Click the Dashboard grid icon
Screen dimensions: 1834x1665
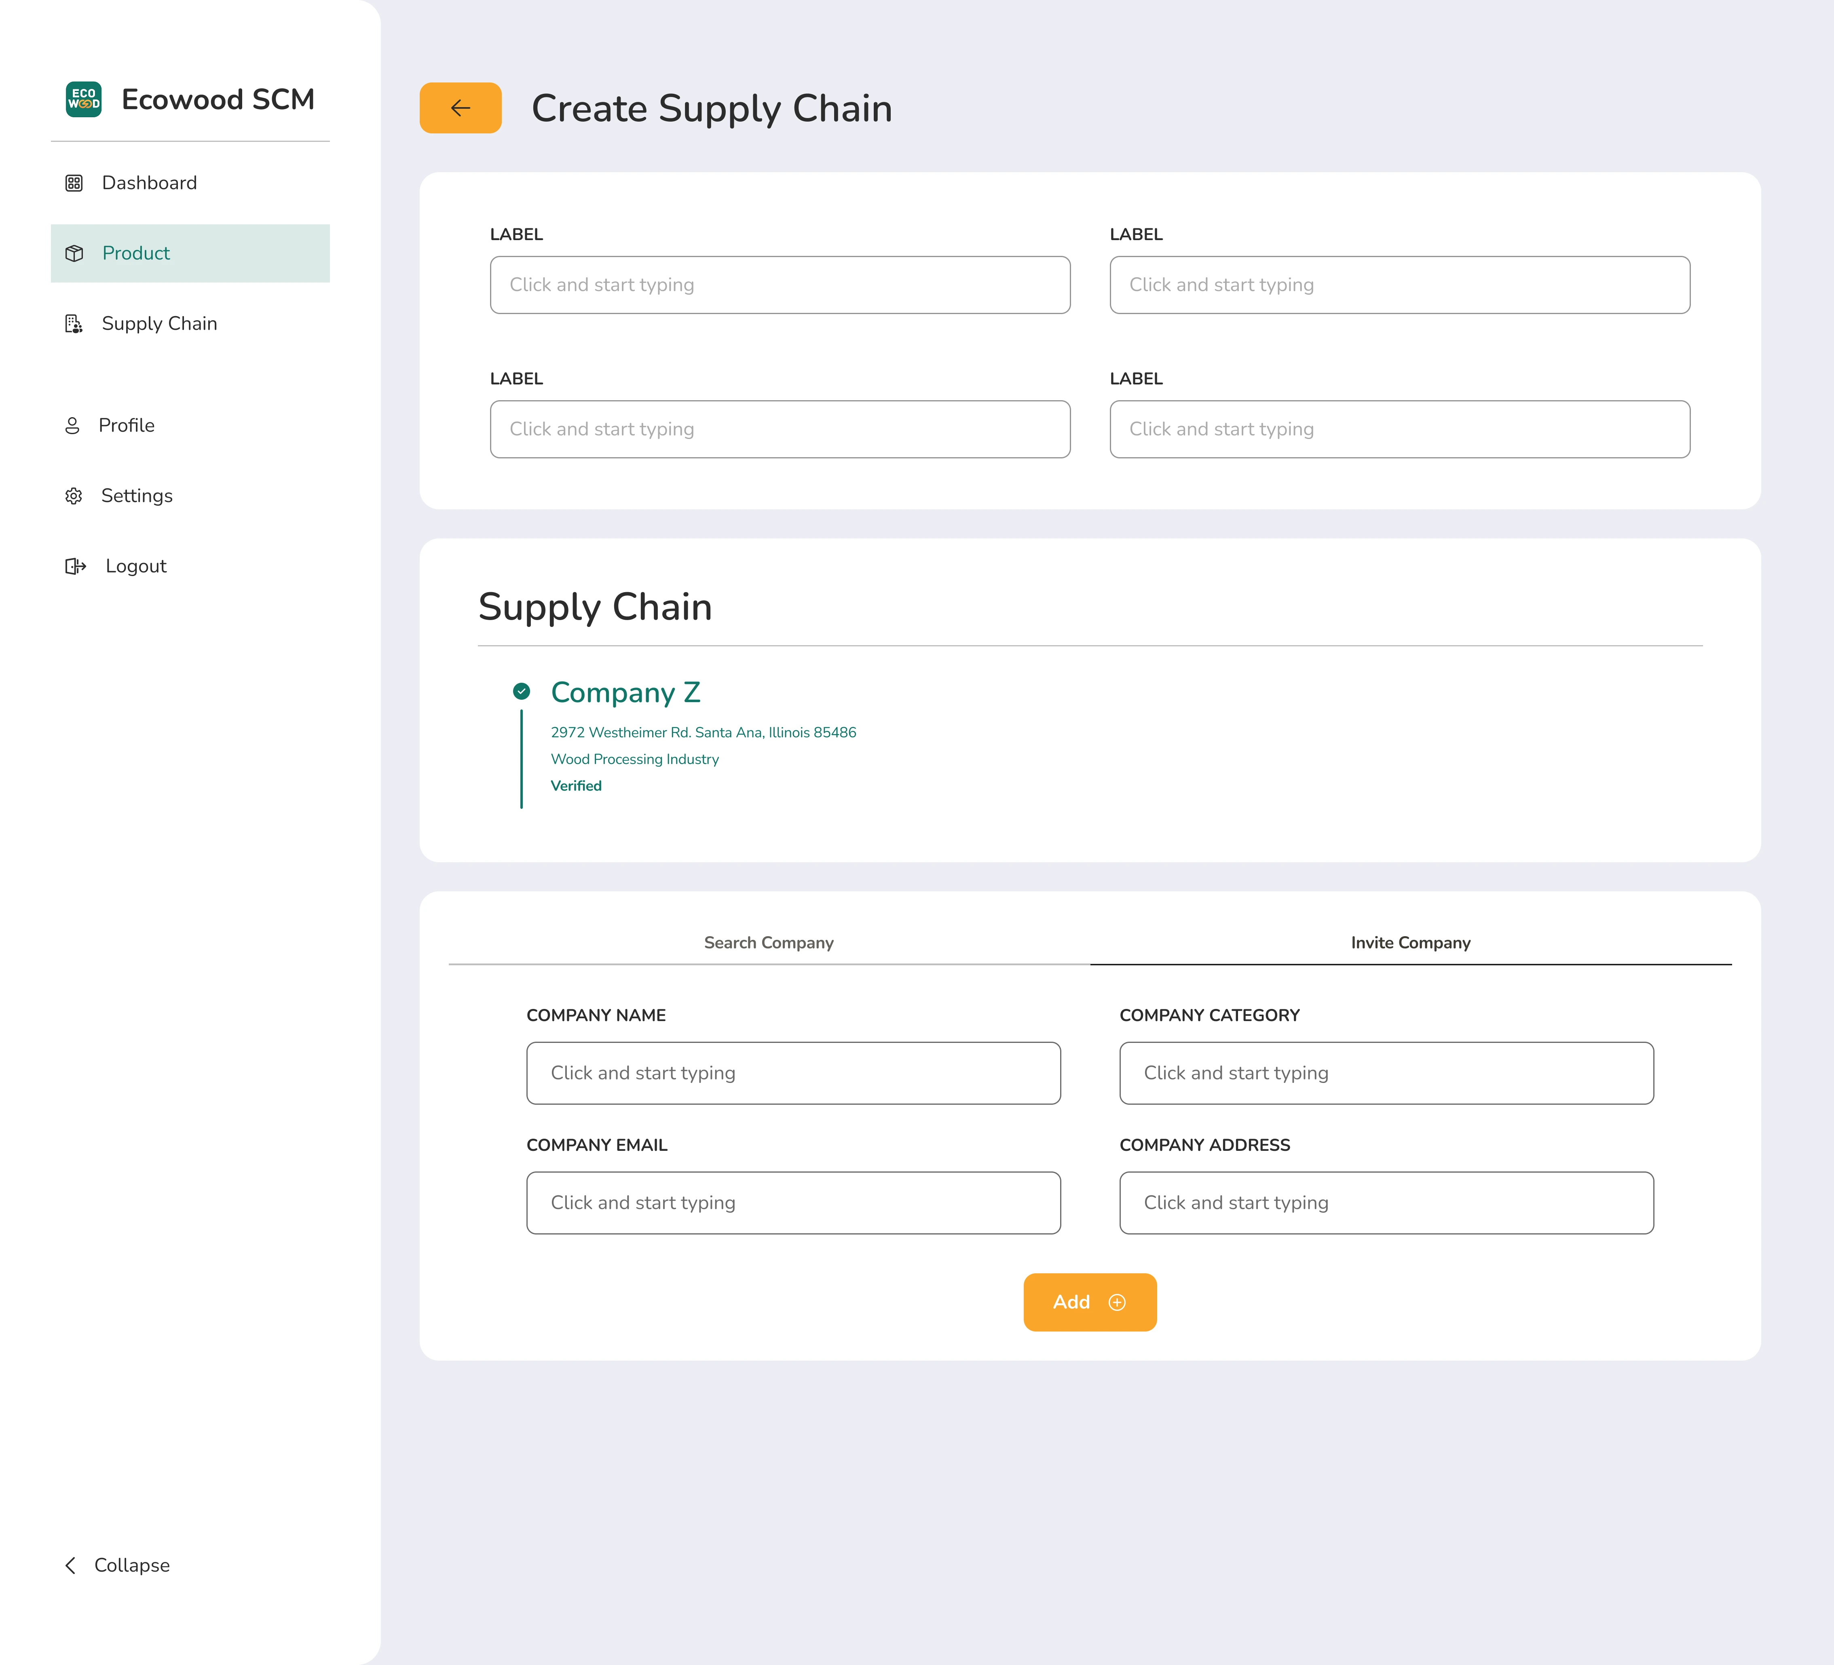74,184
